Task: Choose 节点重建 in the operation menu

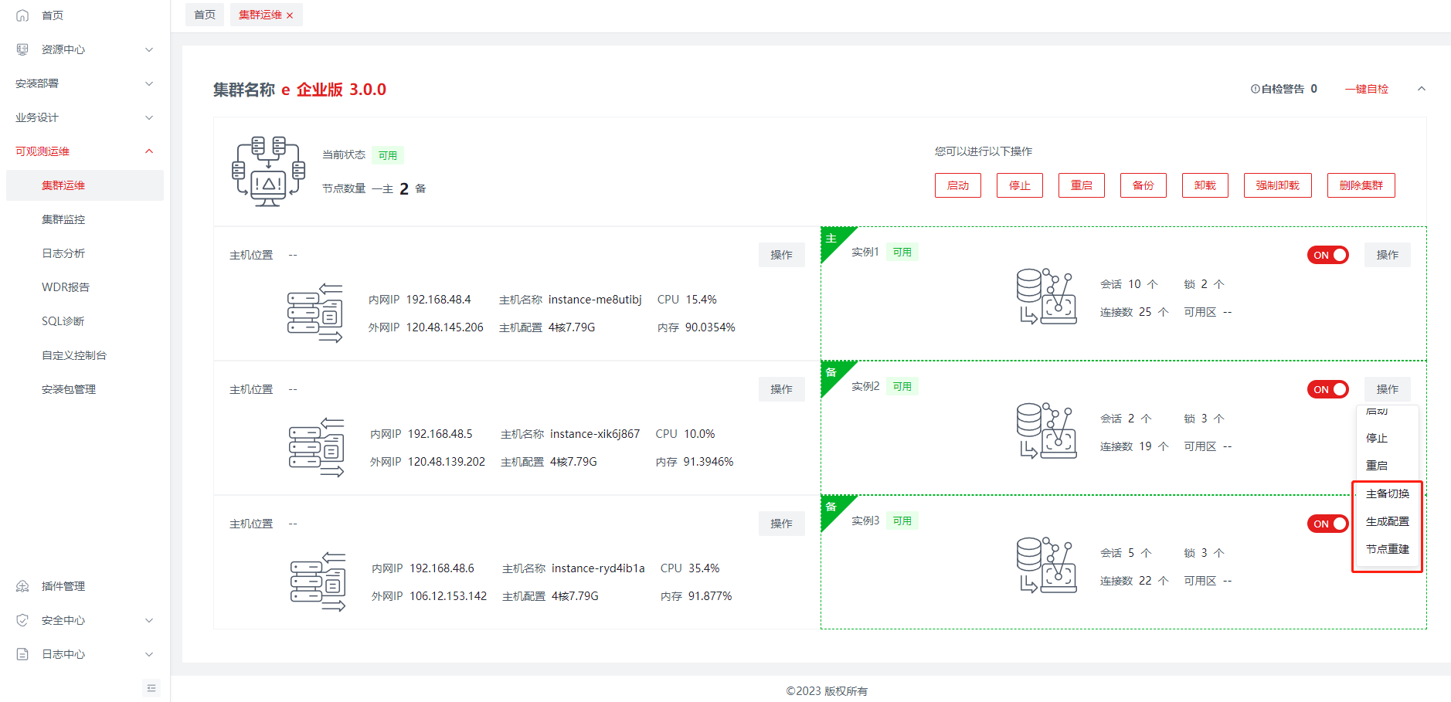Action: (1387, 549)
